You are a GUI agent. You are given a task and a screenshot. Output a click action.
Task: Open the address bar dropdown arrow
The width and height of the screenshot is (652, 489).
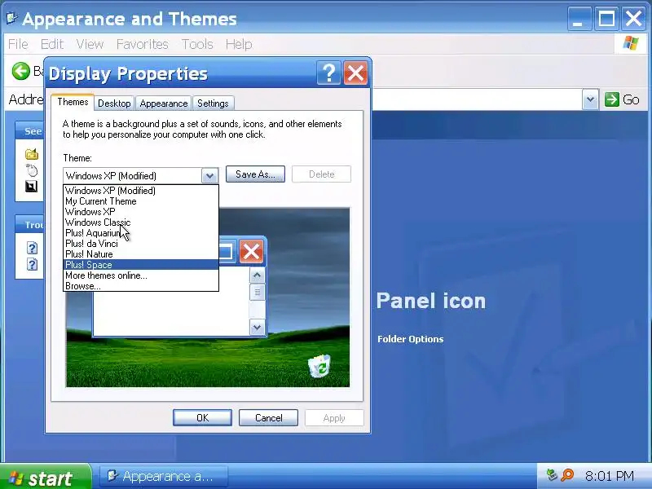point(590,99)
